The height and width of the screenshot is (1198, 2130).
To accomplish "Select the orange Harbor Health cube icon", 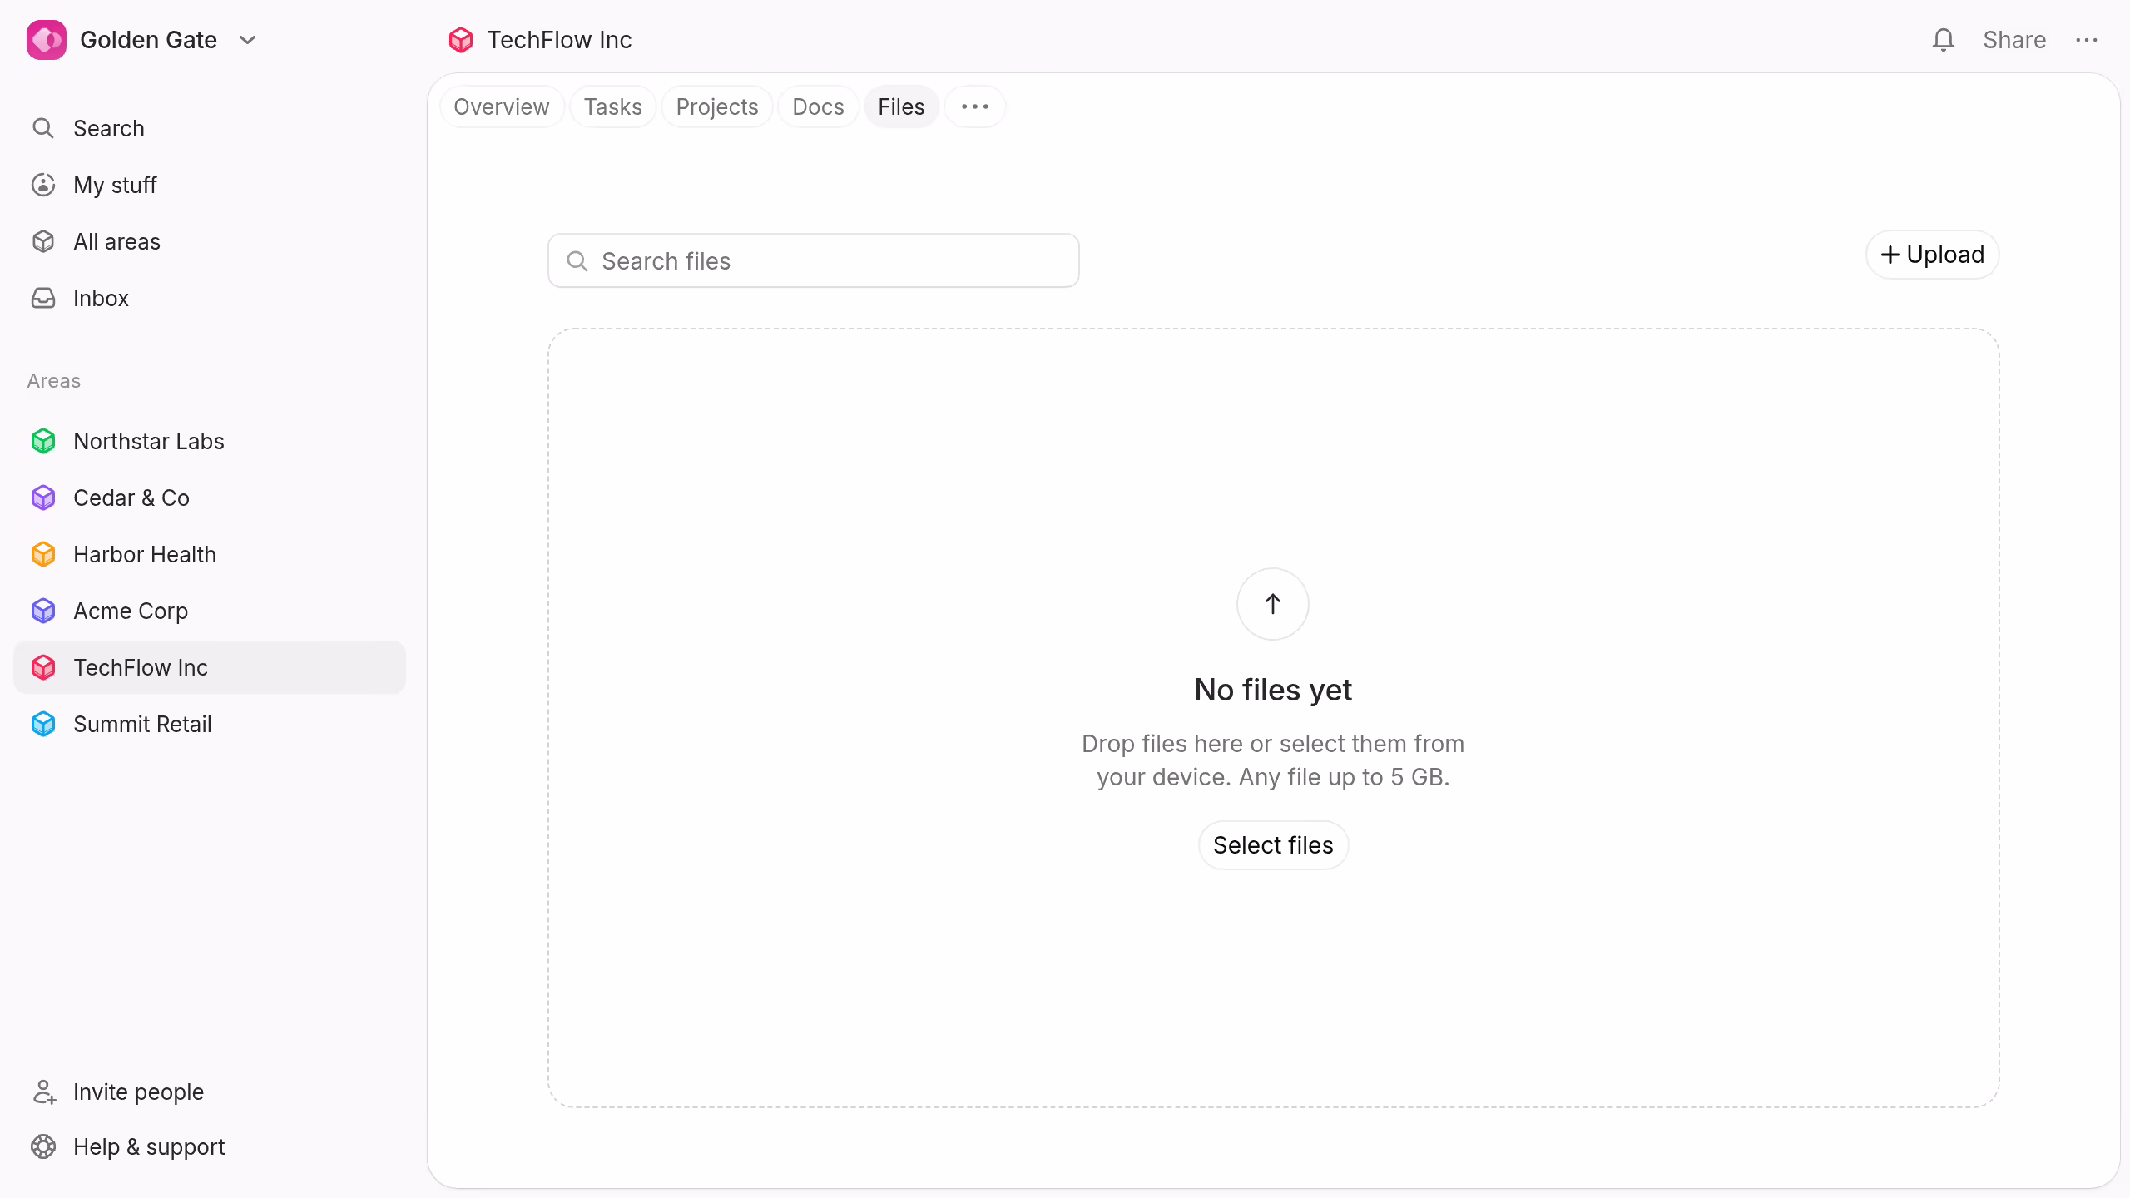I will (x=43, y=554).
